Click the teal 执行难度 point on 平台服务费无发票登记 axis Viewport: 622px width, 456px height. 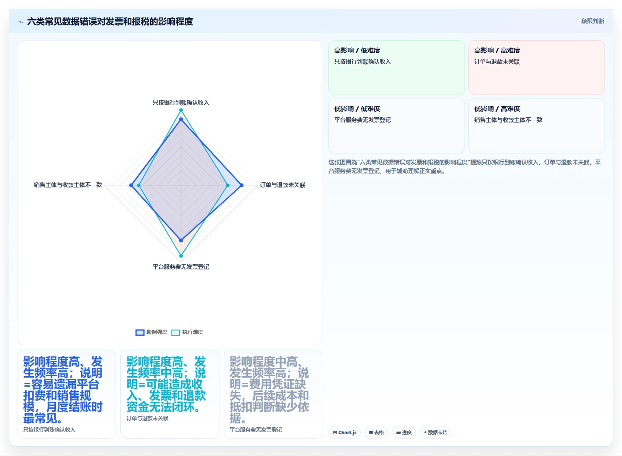coord(181,256)
